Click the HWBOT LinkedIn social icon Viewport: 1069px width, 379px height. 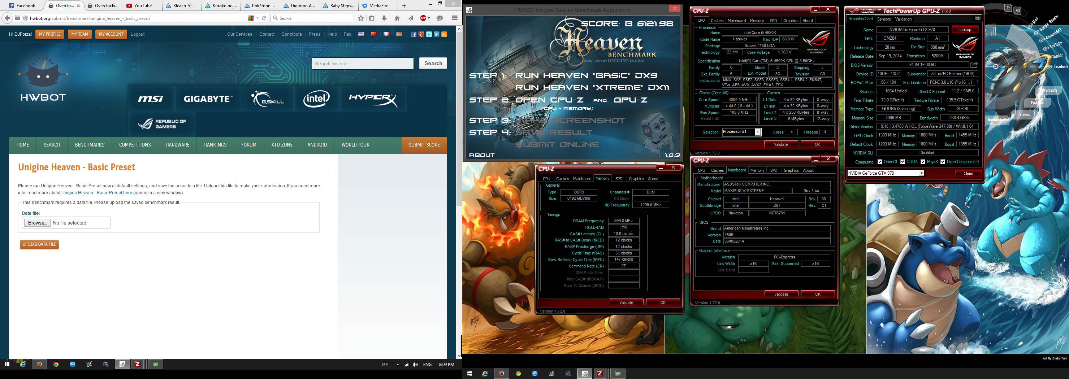(437, 34)
